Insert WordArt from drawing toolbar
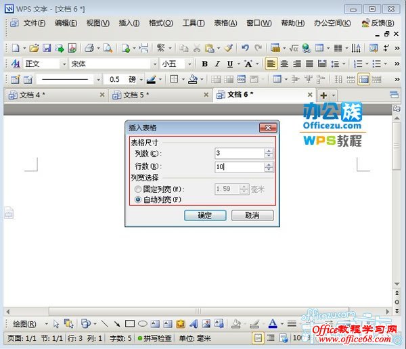This screenshot has height=349, width=406. coord(194,323)
